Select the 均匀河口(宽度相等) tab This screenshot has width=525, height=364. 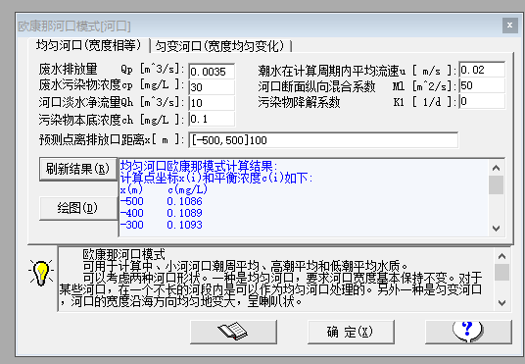click(89, 45)
